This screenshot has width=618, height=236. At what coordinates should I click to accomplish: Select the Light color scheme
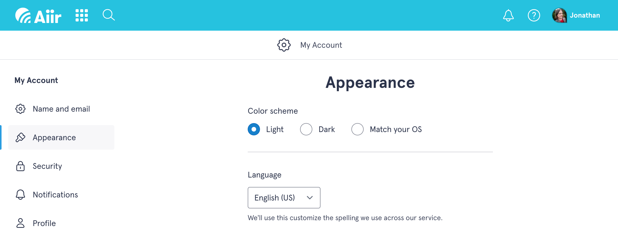[254, 129]
